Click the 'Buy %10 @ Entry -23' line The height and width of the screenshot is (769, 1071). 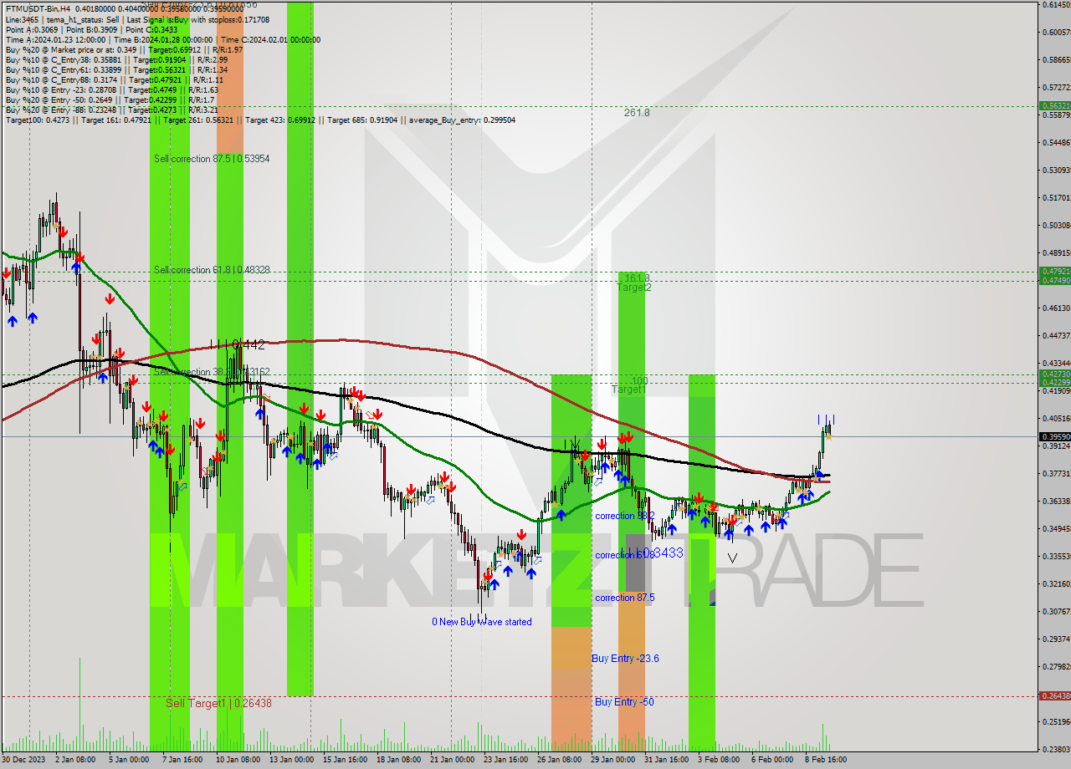[111, 89]
